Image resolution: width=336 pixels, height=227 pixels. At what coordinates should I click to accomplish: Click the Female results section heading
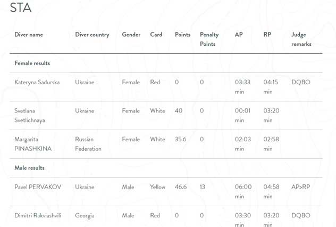click(x=32, y=63)
